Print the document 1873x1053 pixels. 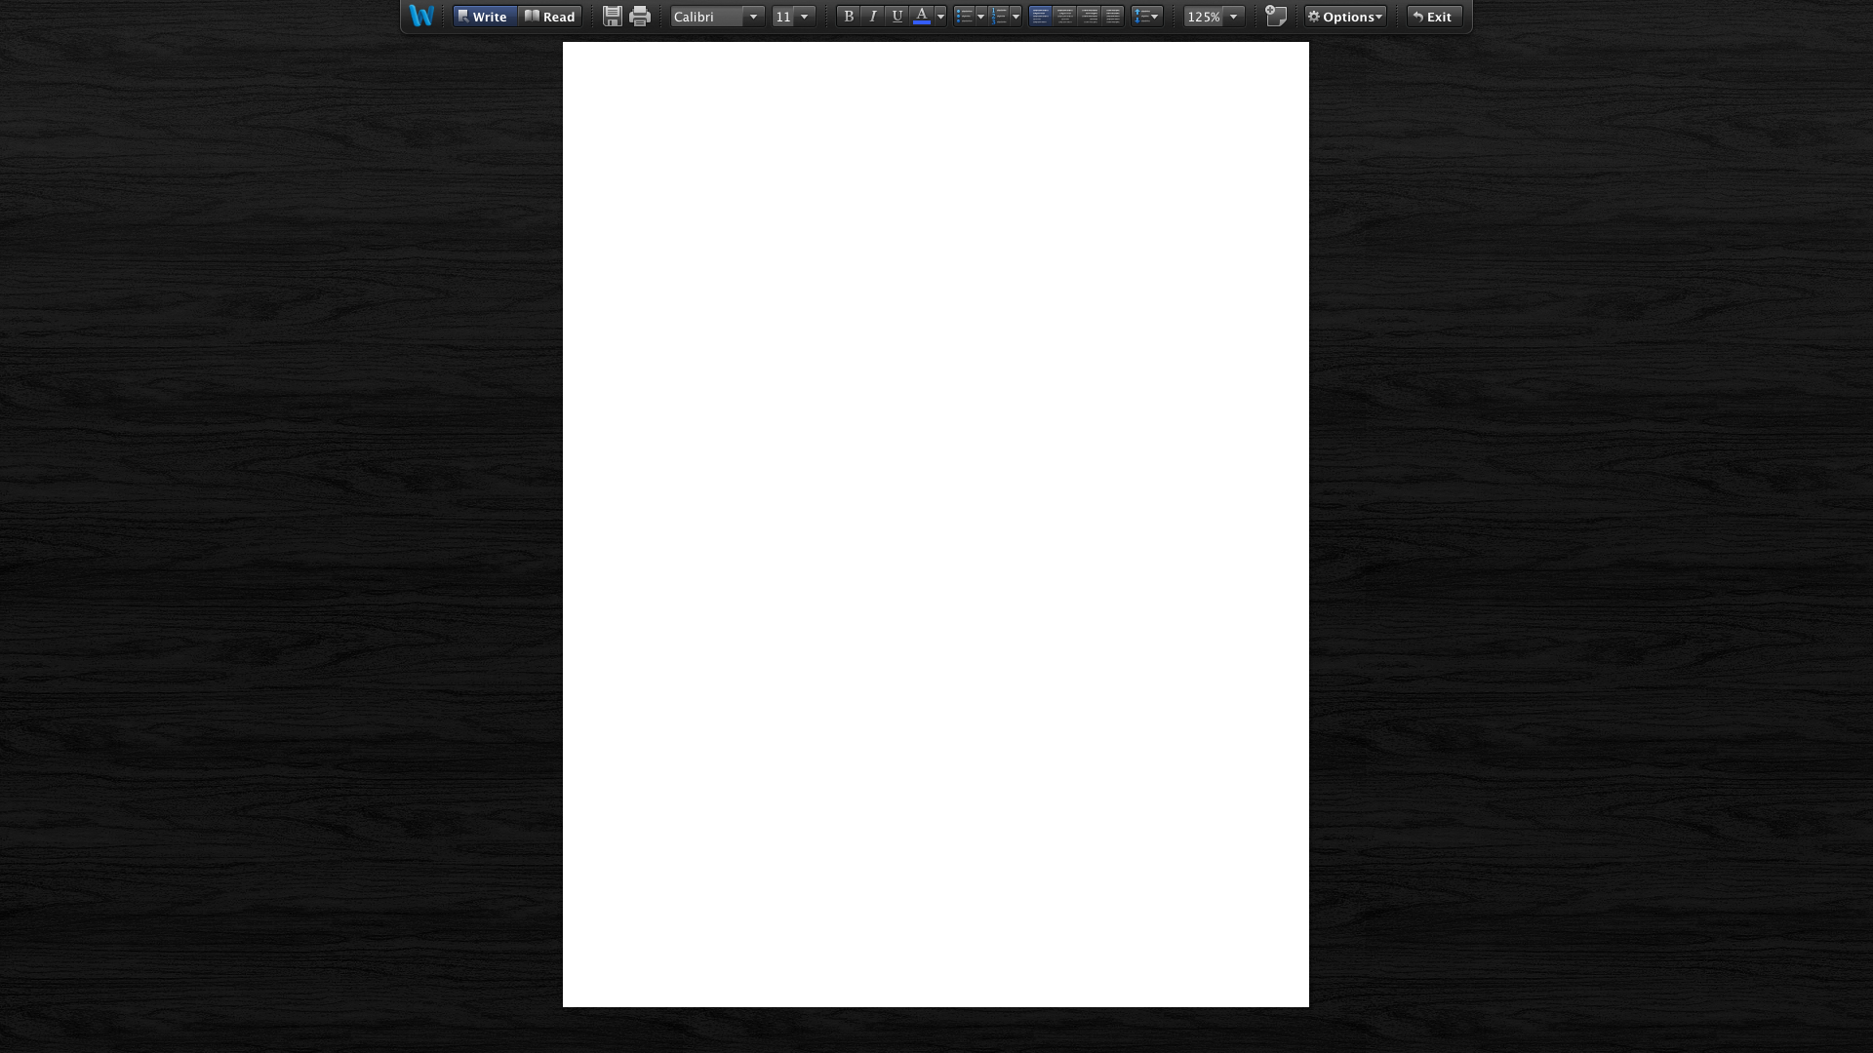point(640,16)
